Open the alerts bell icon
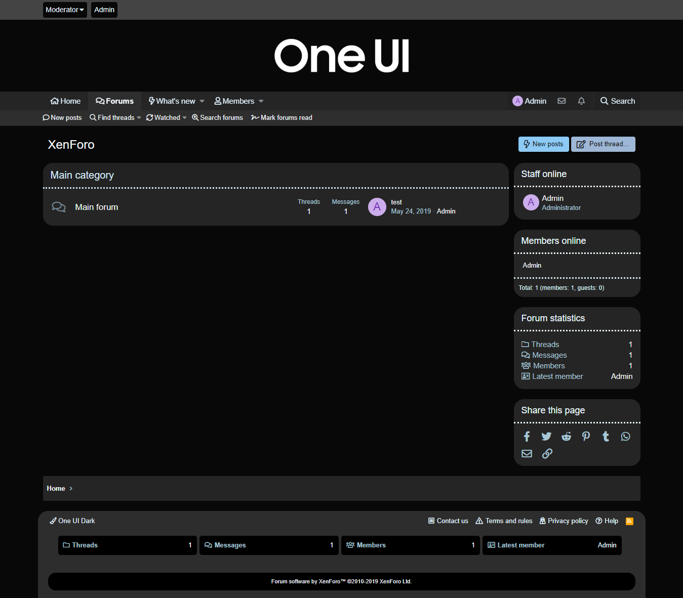The width and height of the screenshot is (683, 598). (581, 101)
